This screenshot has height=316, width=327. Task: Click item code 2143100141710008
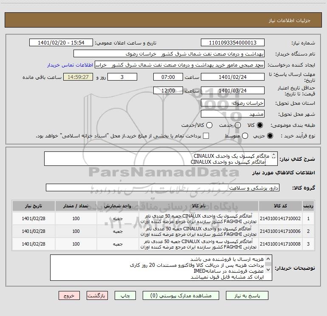pos(280,244)
